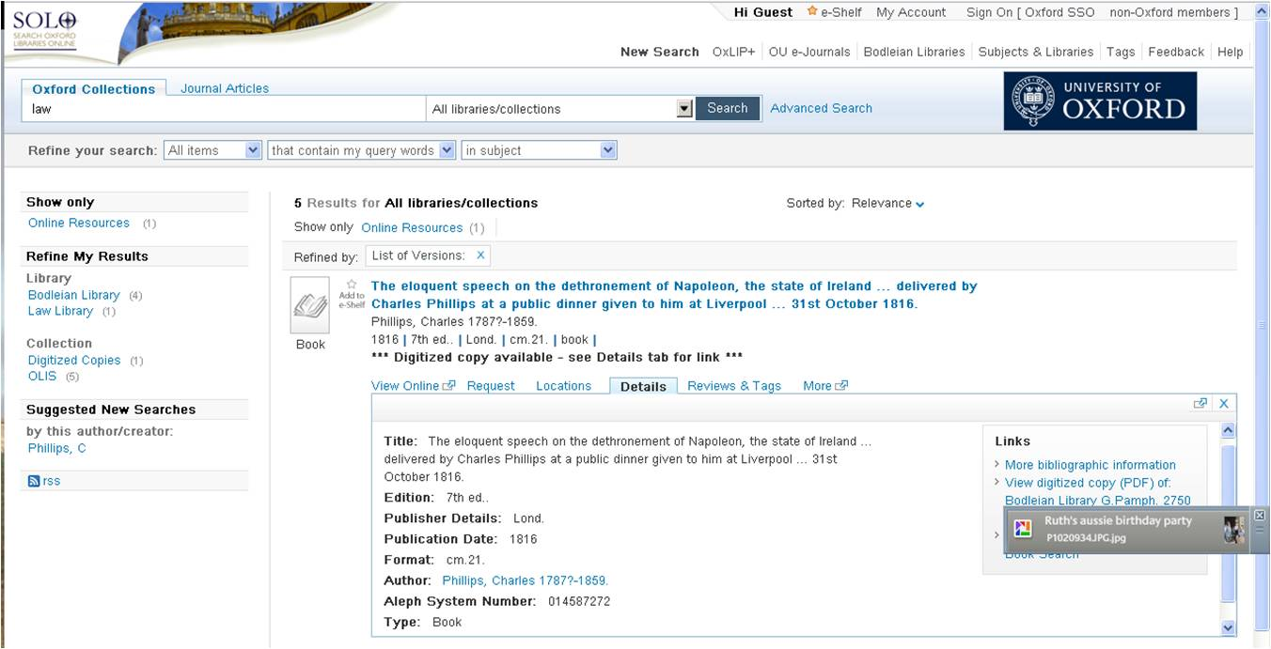Select the Reviews & Tags tab

coord(733,386)
